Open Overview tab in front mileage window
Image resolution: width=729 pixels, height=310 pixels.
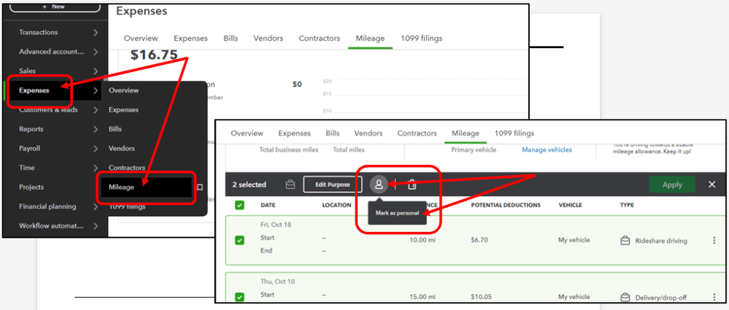pyautogui.click(x=247, y=133)
